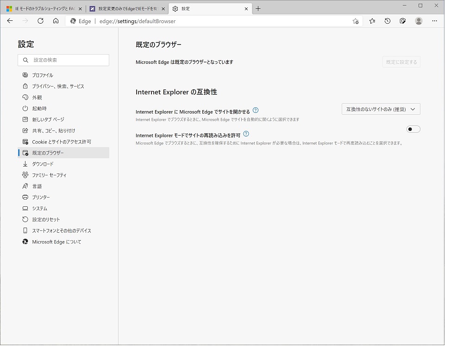
Task: Open 設定のリセット settings section
Action: tap(63, 219)
